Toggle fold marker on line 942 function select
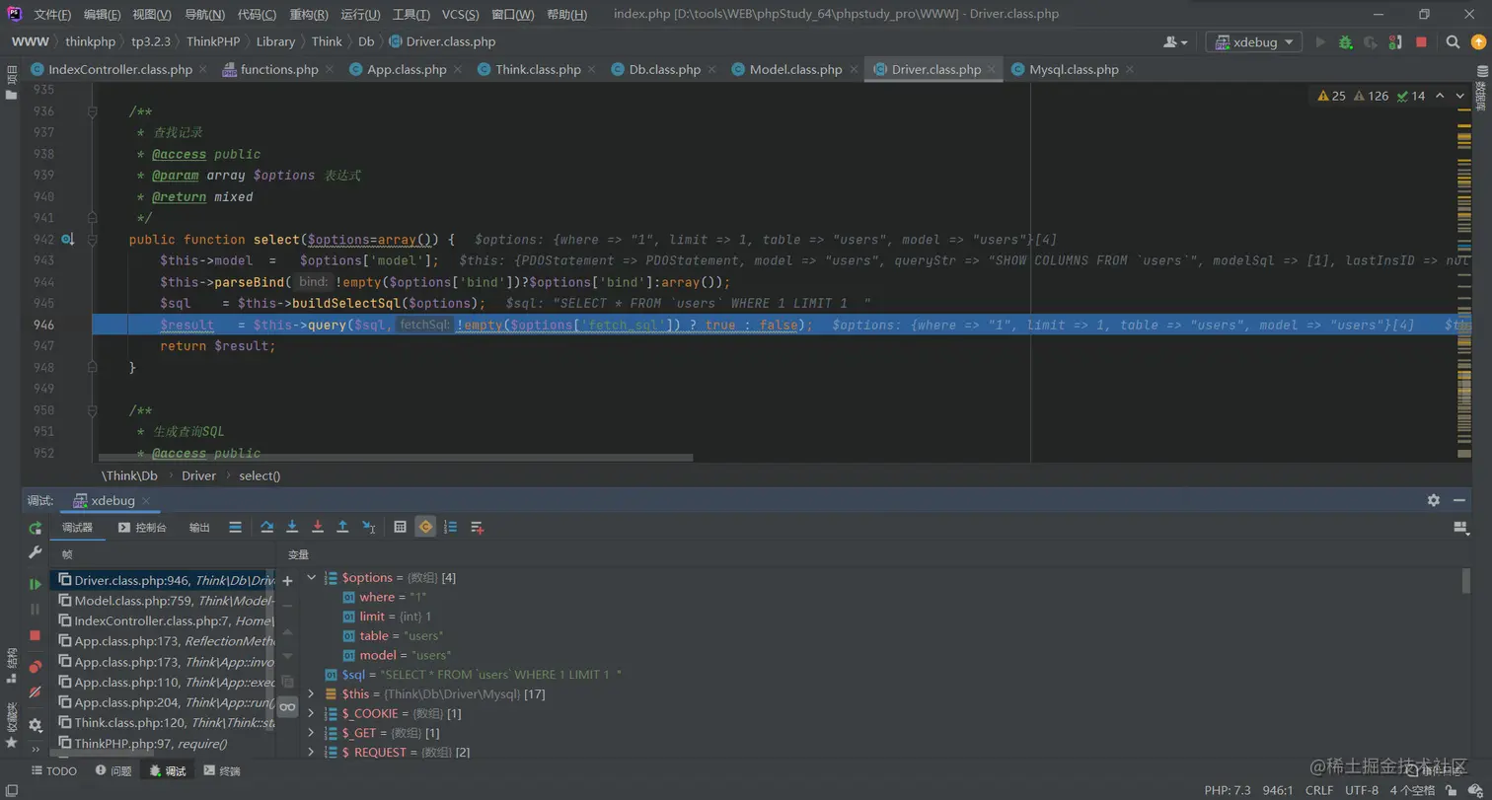This screenshot has width=1492, height=800. coord(92,240)
